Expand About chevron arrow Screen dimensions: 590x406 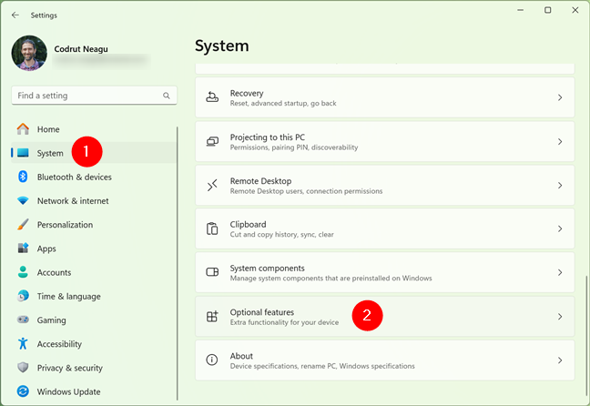tap(560, 360)
